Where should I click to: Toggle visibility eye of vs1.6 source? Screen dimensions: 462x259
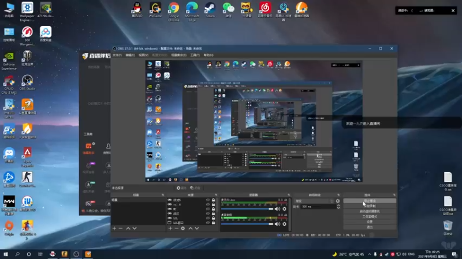pos(208,204)
